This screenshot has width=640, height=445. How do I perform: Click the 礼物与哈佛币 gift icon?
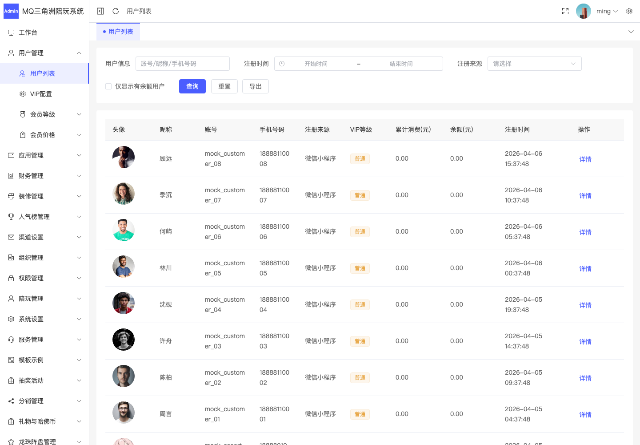11,421
